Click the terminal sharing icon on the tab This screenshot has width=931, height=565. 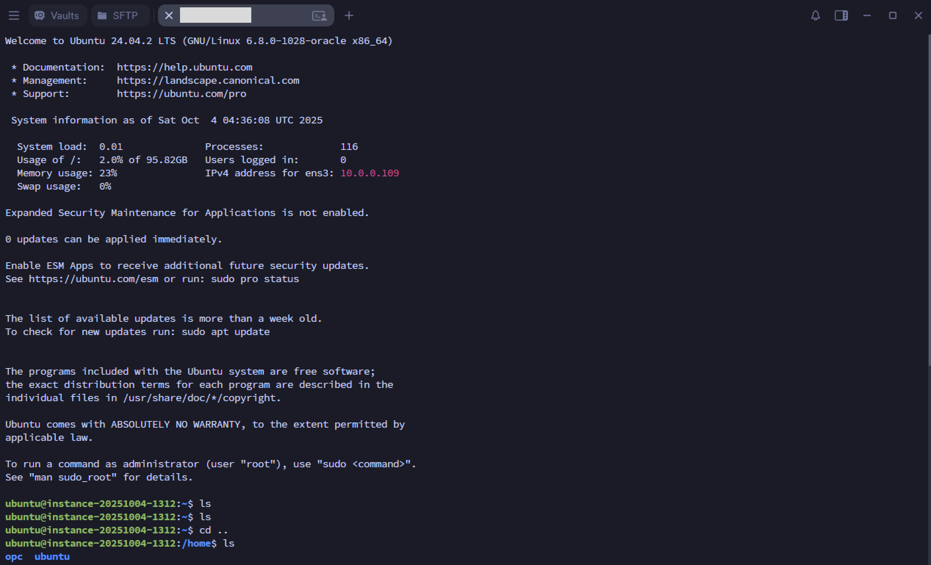(x=319, y=15)
